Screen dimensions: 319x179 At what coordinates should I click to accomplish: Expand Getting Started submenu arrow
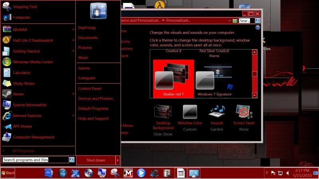(x=73, y=51)
